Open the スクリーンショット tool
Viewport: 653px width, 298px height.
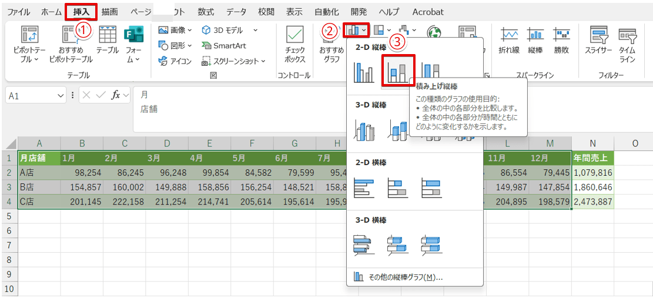(233, 62)
